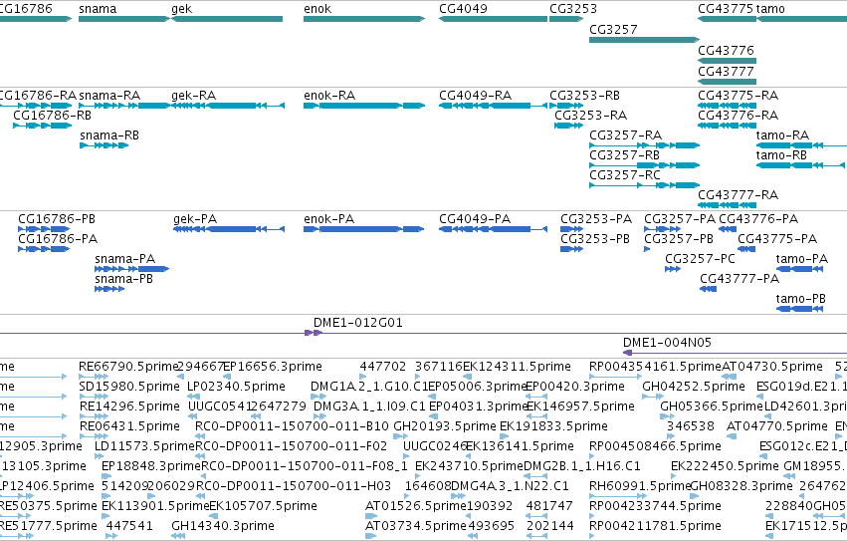
Task: Click EST RC0-DP0011-150700-011-B10
Action: pos(292,426)
